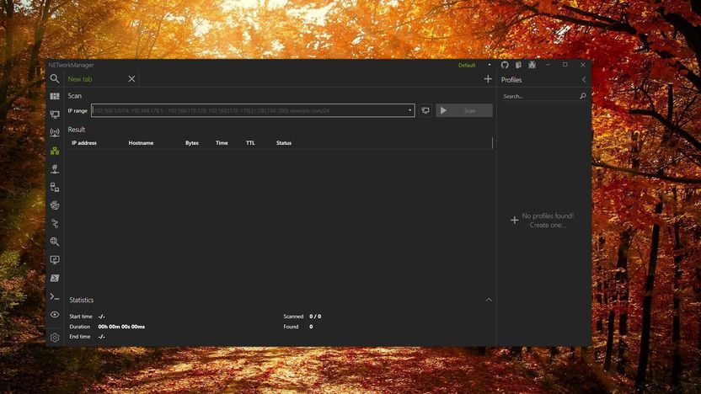Open the Port Scanner tool

coord(55,168)
